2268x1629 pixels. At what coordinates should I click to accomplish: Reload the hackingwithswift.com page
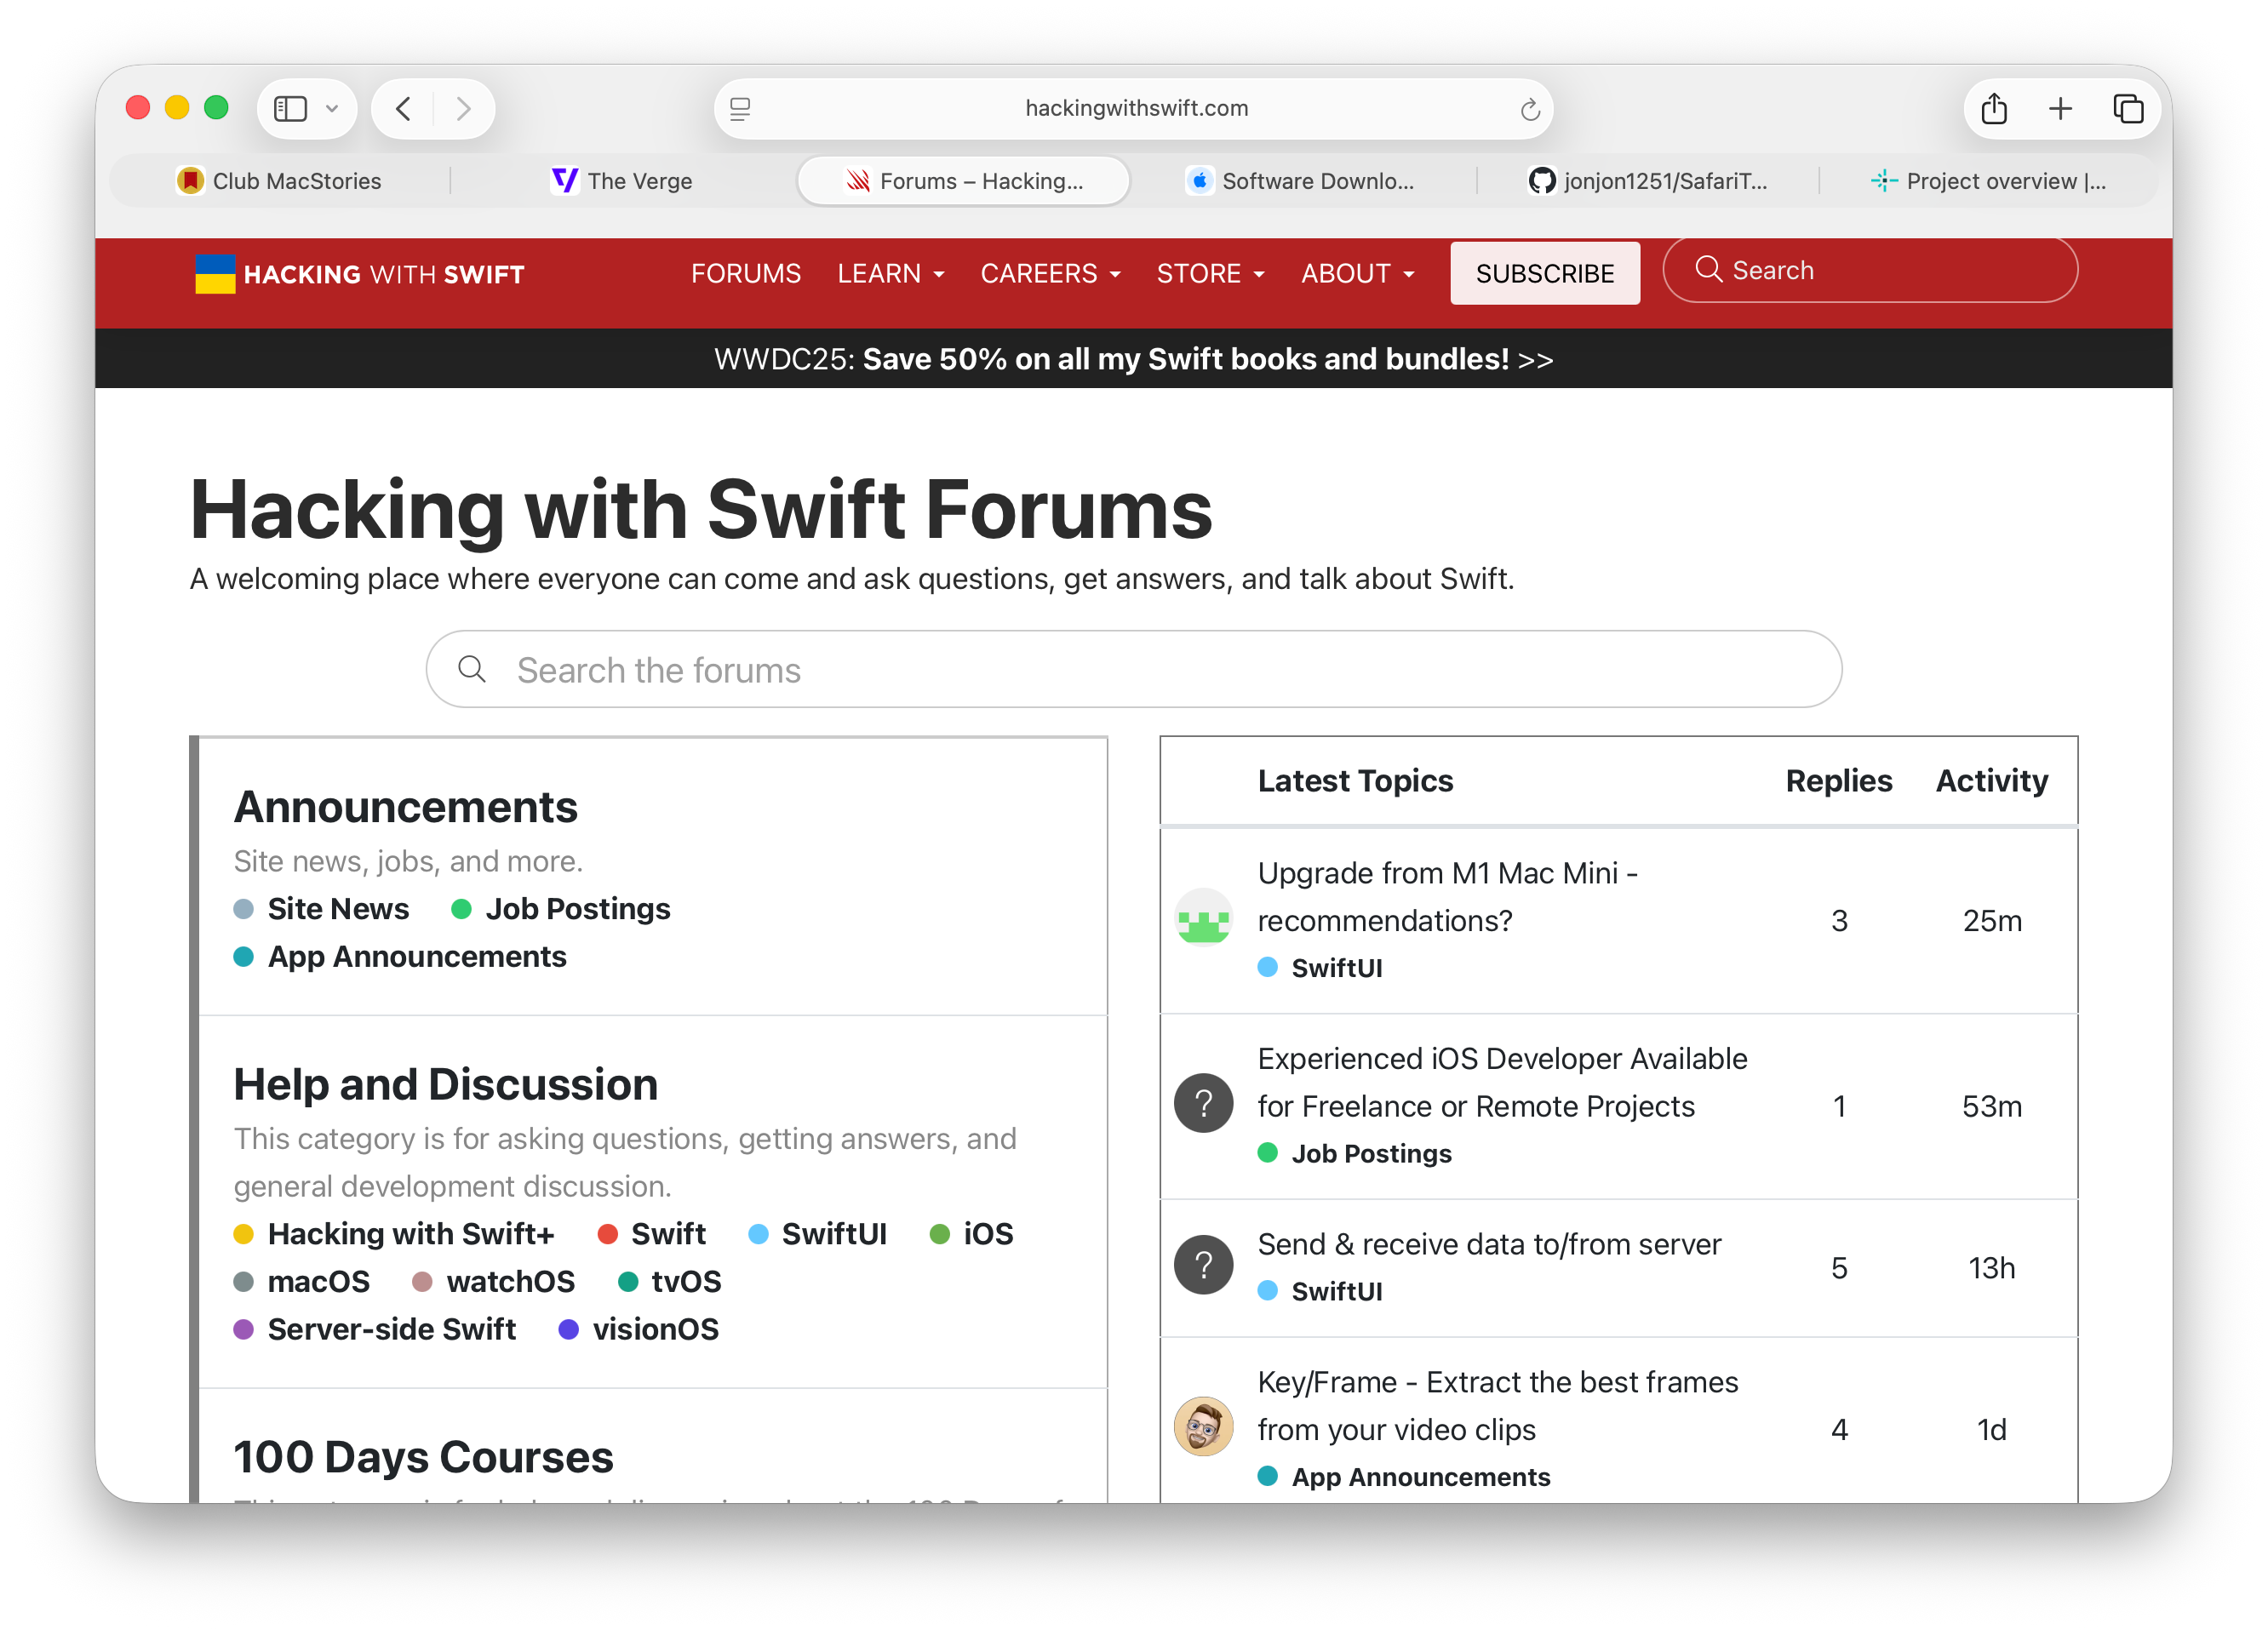tap(1529, 108)
